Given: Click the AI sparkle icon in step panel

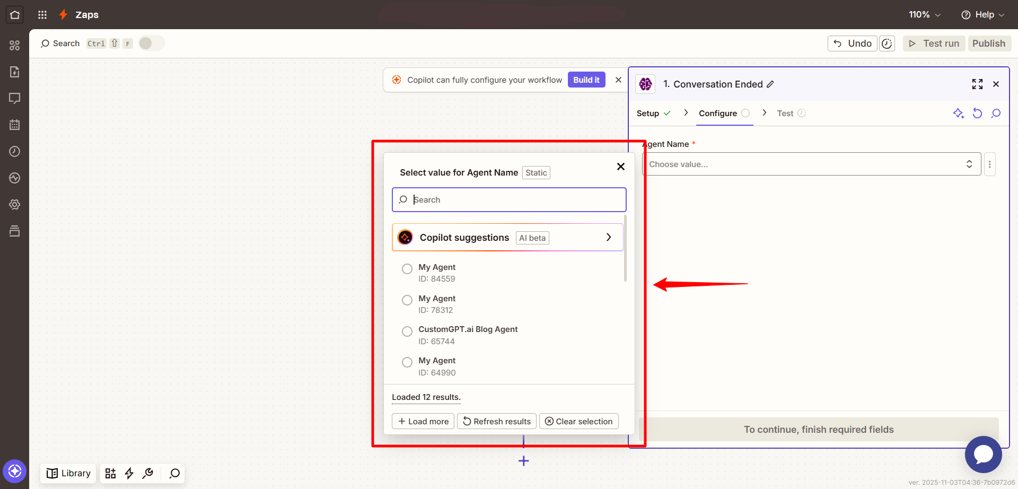Looking at the screenshot, I should 959,113.
